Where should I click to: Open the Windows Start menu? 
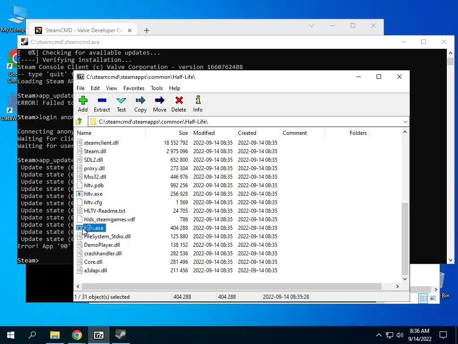tap(11, 335)
